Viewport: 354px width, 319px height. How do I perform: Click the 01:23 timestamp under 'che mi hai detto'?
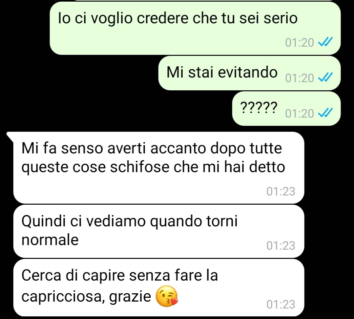point(281,191)
